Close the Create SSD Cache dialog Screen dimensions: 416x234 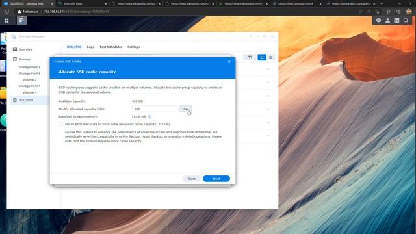click(x=229, y=62)
